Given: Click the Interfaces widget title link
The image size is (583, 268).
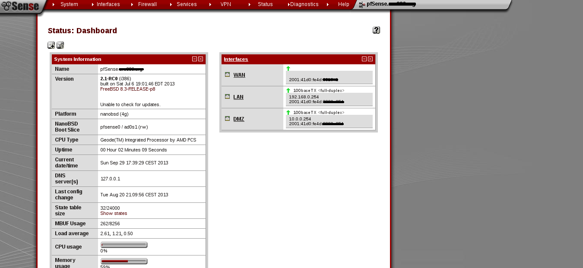Looking at the screenshot, I should pyautogui.click(x=236, y=59).
